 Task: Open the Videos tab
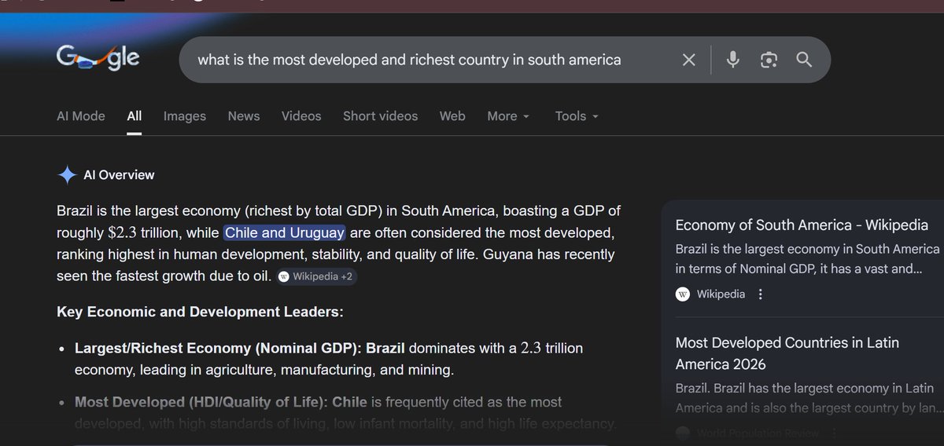[x=301, y=115]
